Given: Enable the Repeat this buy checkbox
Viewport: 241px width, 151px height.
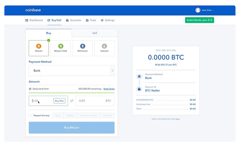Looking at the screenshot, I should click(30, 115).
